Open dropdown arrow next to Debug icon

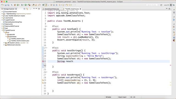[23, 5]
